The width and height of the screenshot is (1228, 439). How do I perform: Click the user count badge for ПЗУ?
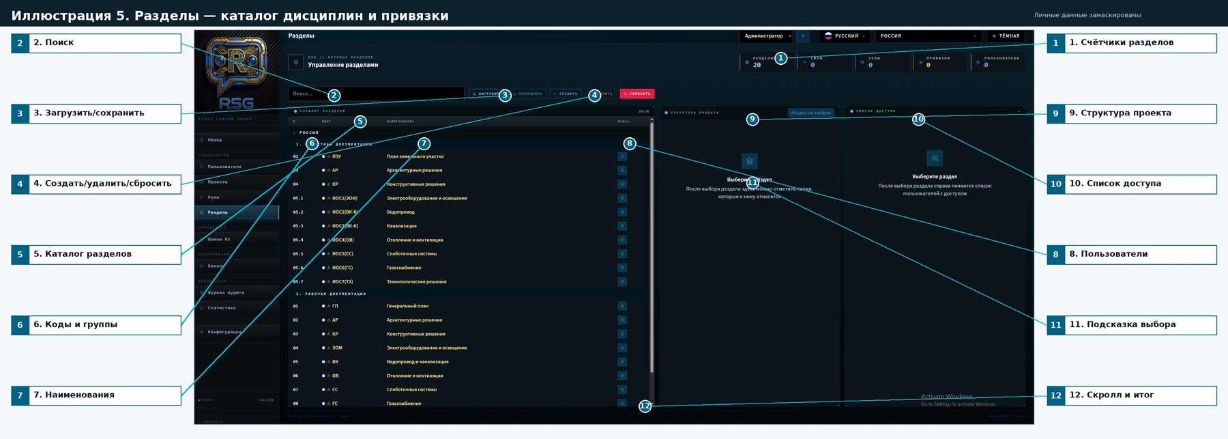(x=622, y=156)
